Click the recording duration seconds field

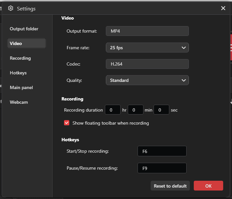click(161, 110)
